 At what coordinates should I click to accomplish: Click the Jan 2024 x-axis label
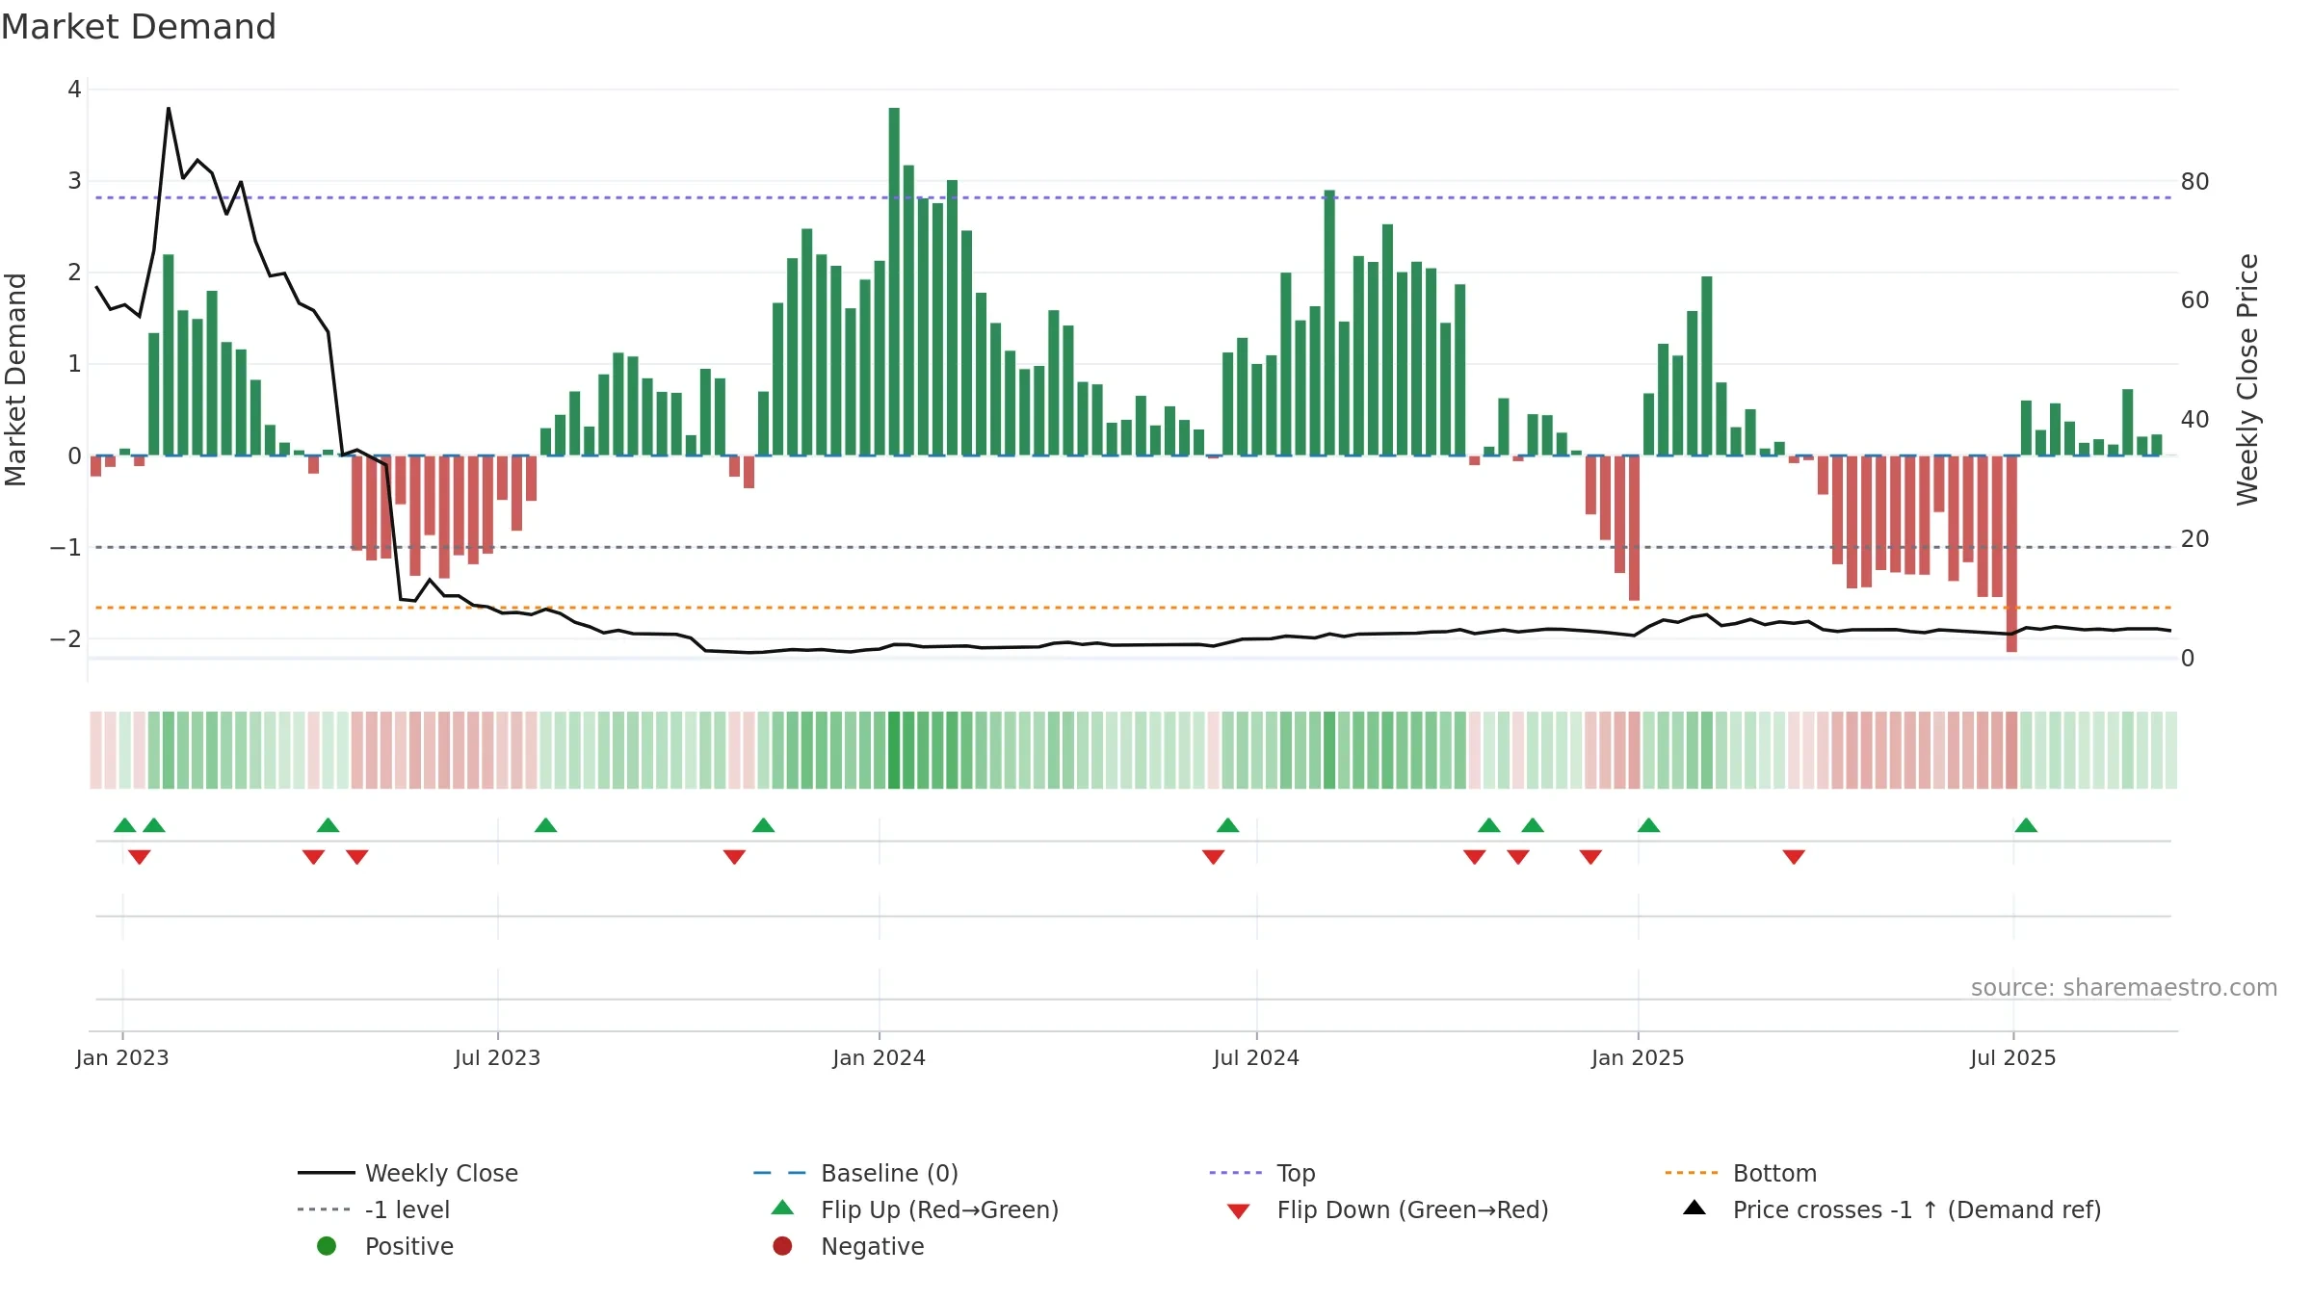point(880,1058)
